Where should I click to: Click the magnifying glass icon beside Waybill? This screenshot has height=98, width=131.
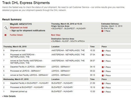coord(6,28)
